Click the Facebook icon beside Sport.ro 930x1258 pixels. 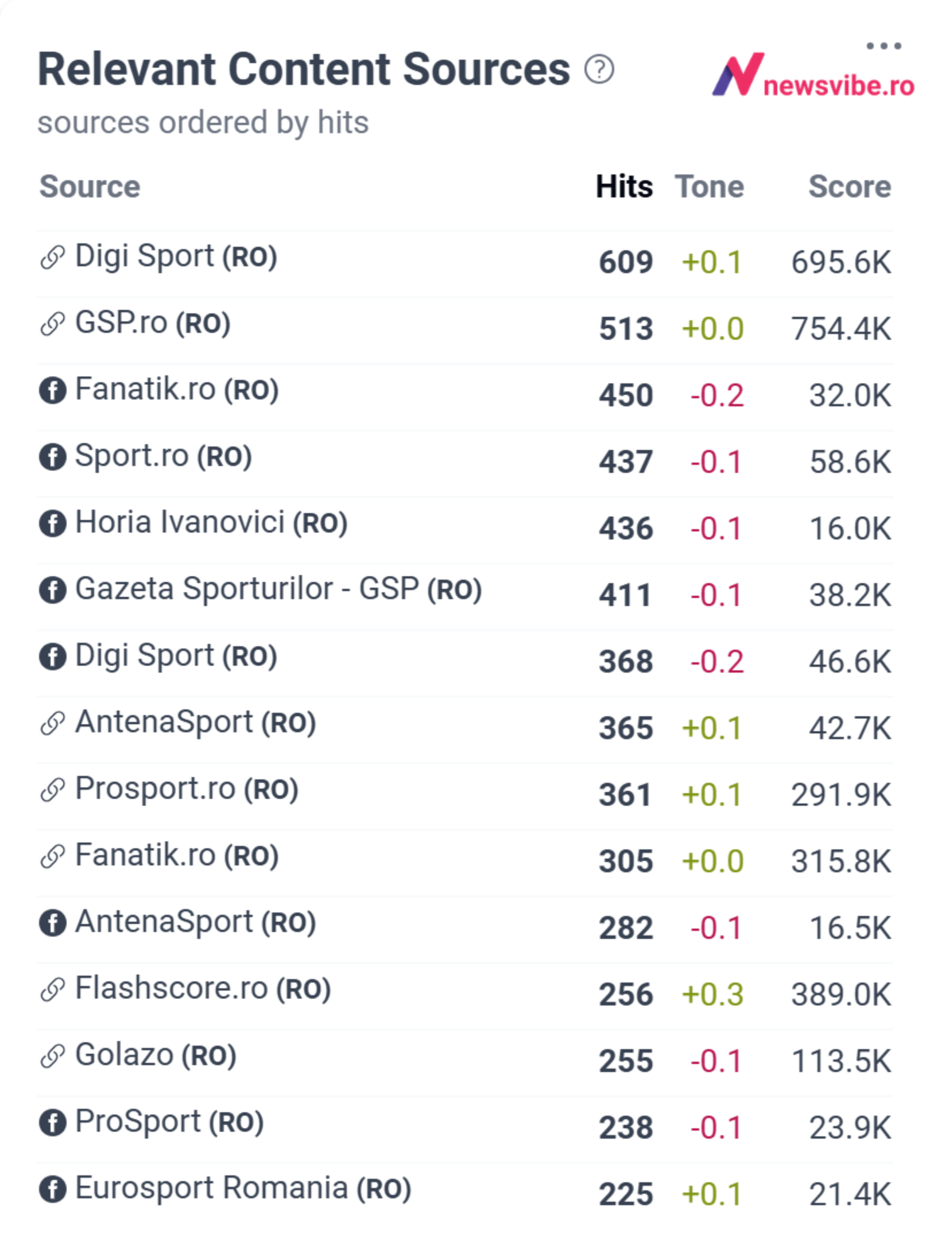pos(52,457)
